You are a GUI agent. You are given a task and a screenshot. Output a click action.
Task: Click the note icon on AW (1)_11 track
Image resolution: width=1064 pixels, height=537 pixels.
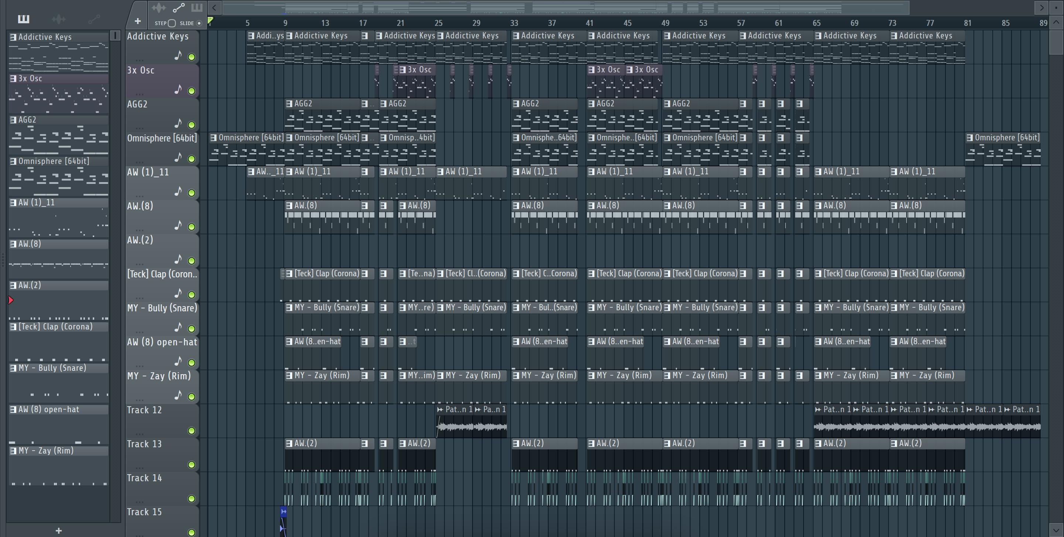pyautogui.click(x=178, y=191)
